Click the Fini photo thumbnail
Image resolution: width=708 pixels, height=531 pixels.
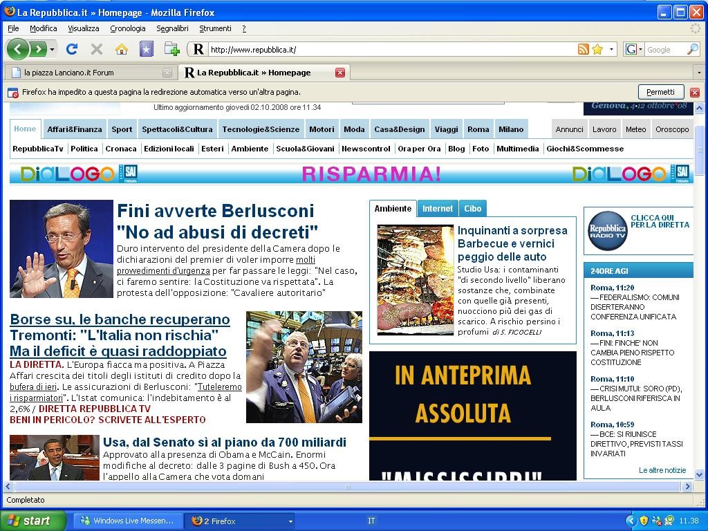pyautogui.click(x=62, y=249)
